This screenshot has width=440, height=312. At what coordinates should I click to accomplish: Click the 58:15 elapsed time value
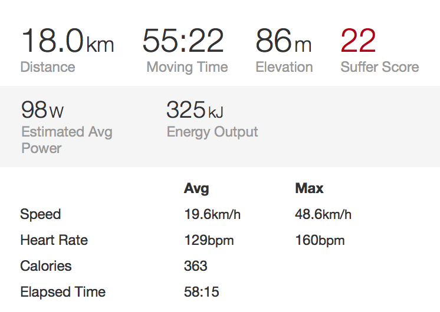coord(201,292)
